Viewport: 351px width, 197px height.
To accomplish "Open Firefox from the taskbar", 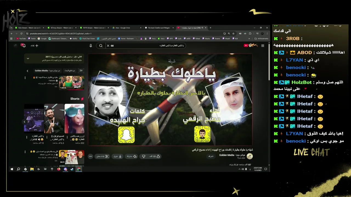I will (x=59, y=169).
